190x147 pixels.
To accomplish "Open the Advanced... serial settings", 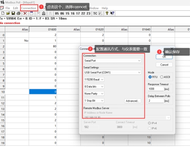I will coord(133,101).
